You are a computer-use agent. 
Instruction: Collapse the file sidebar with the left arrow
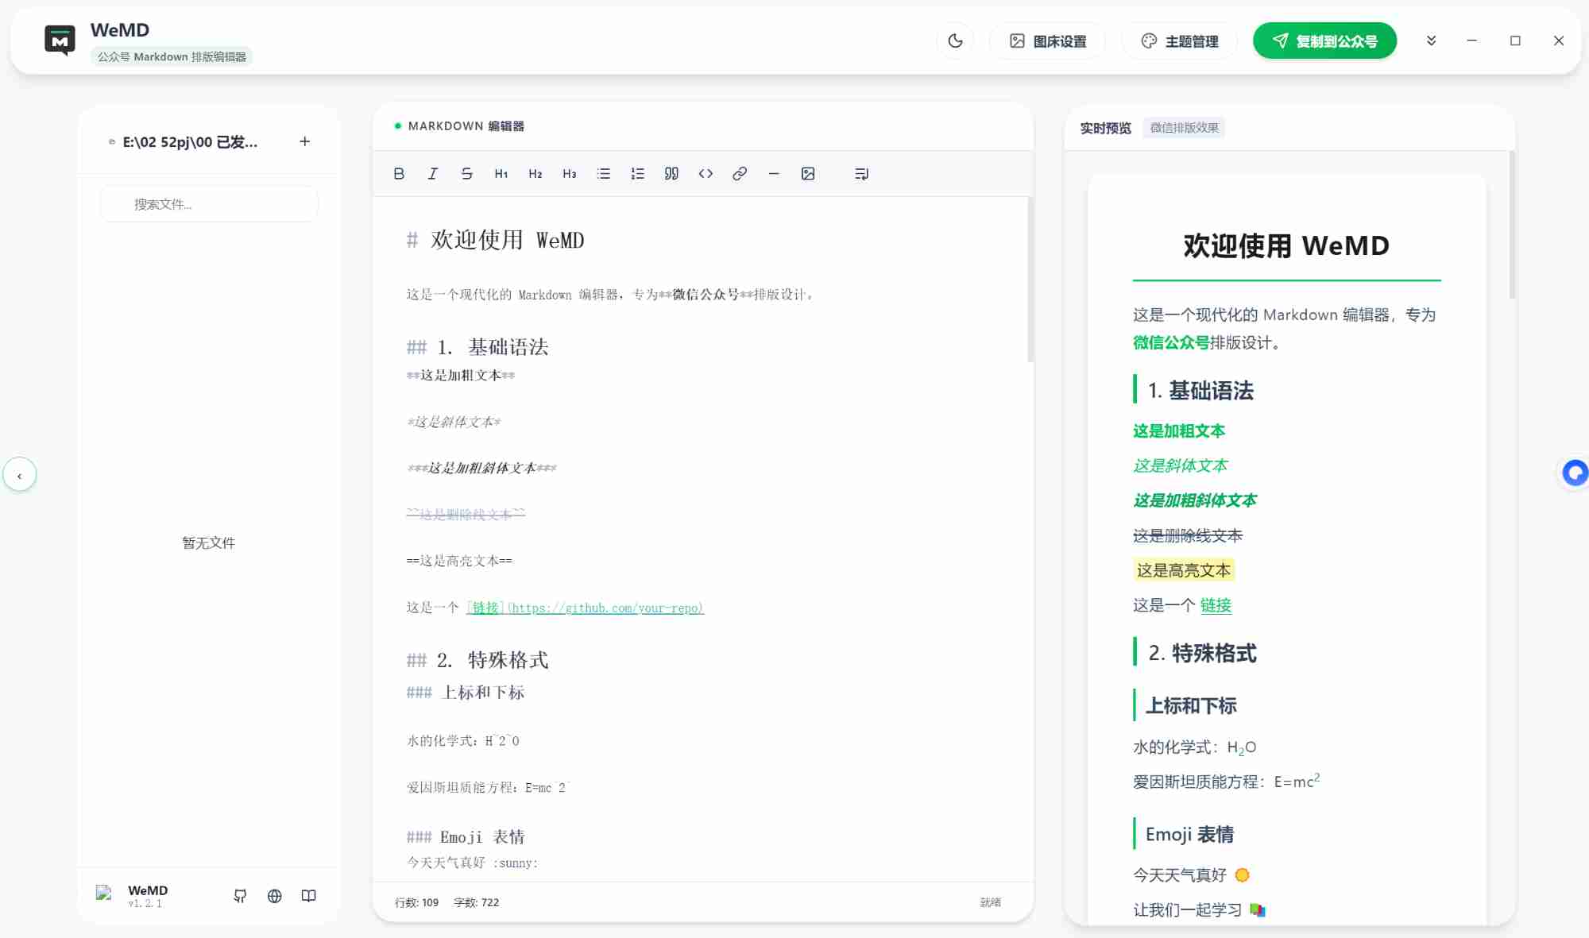20,473
